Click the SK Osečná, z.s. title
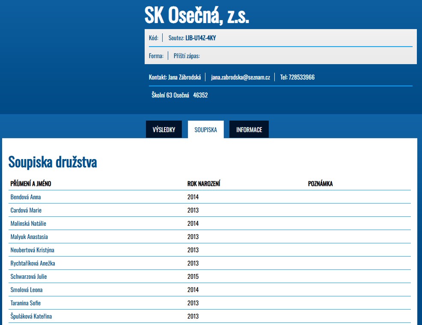The image size is (422, 325). click(196, 16)
